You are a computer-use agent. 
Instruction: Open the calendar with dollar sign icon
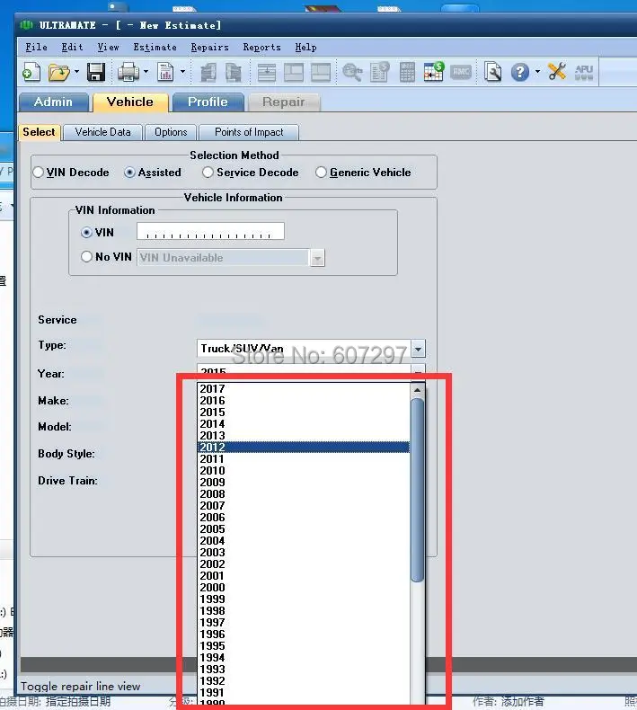(433, 72)
